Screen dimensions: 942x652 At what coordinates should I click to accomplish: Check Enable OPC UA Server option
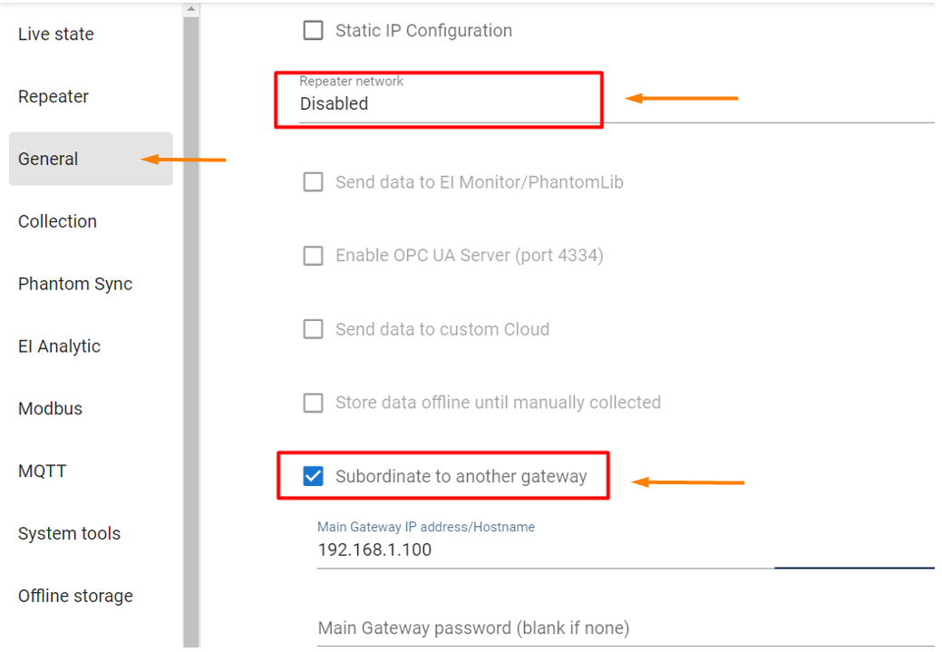[313, 256]
